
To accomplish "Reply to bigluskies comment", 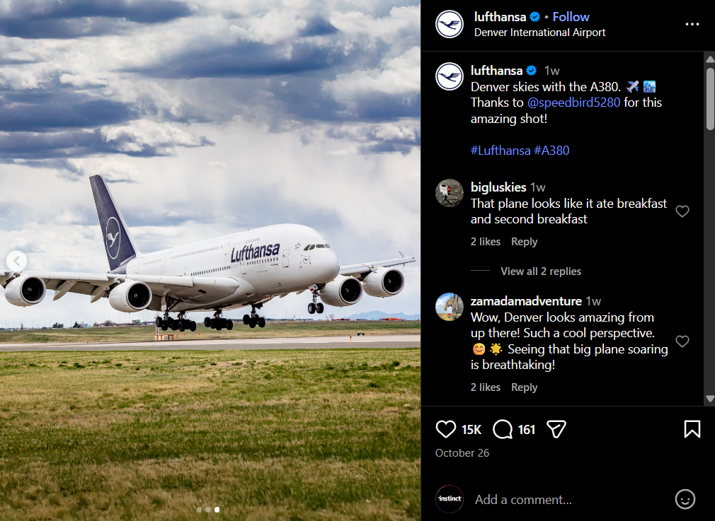I will (x=524, y=242).
